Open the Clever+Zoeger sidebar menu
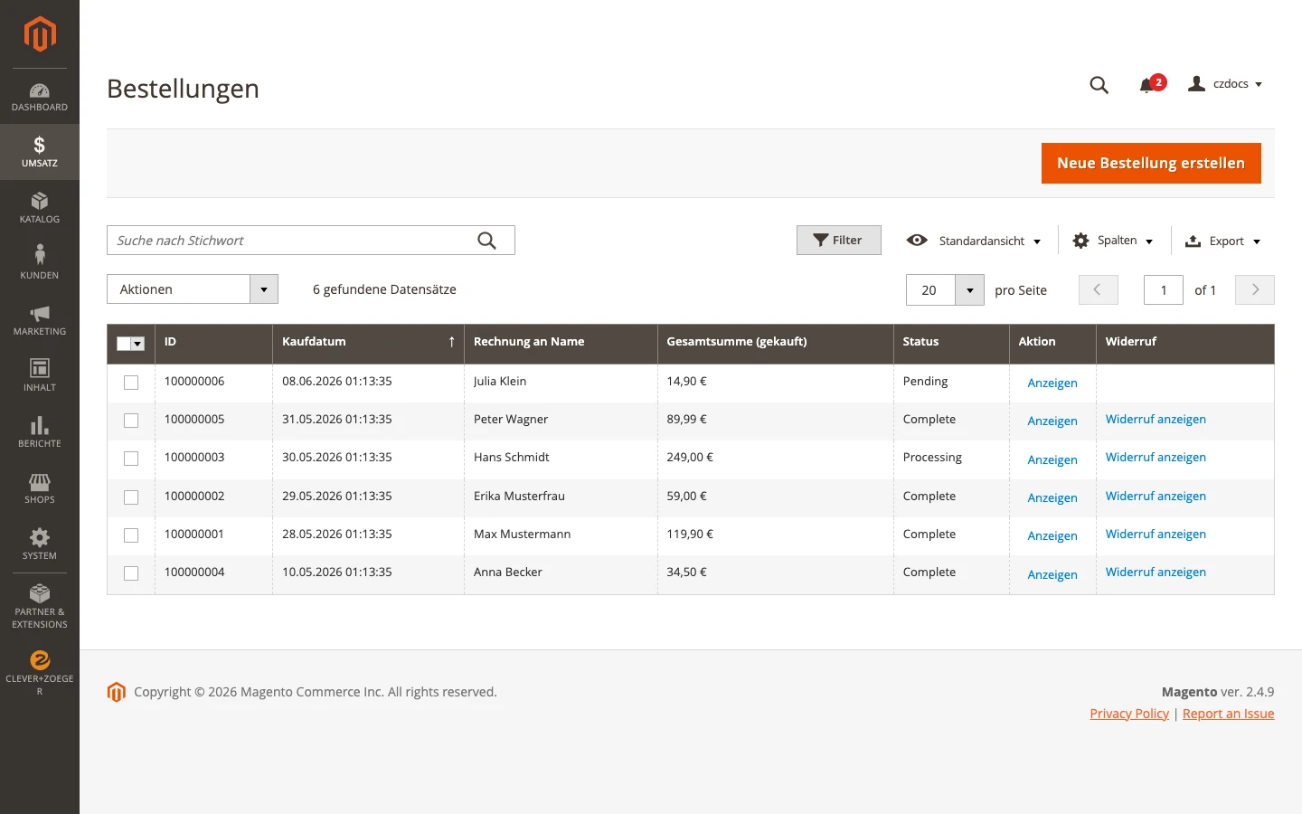Viewport: 1302px width, 814px height. [40, 674]
